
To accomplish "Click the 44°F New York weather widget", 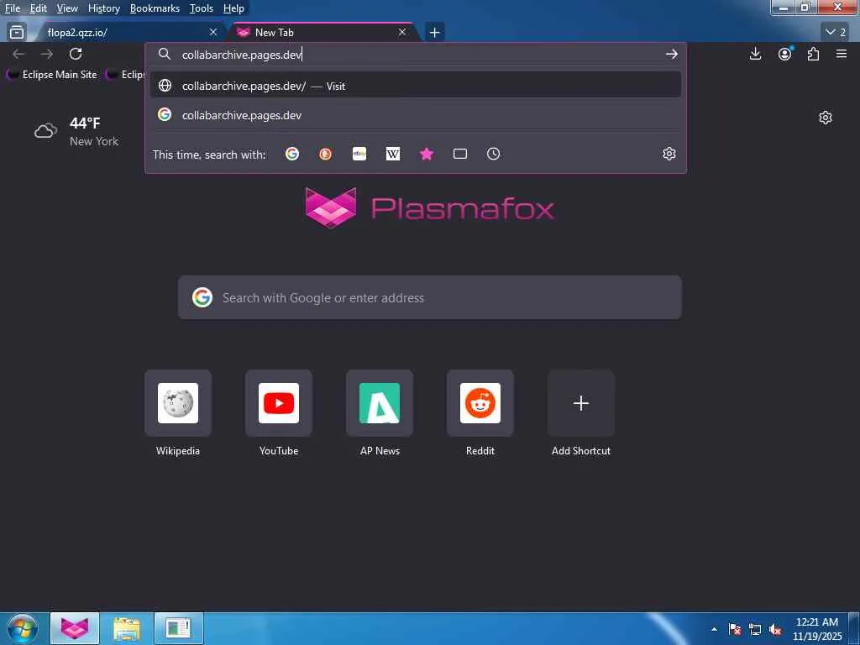I will click(x=76, y=132).
